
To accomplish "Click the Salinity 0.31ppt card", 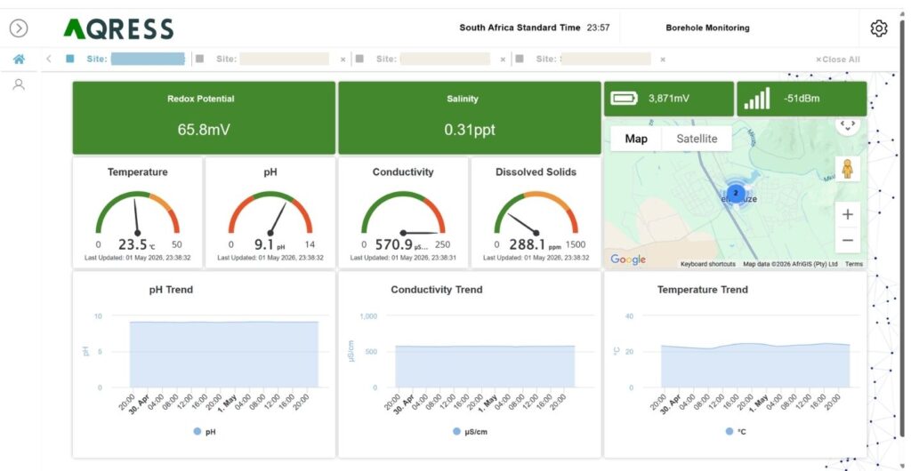I will (x=470, y=117).
